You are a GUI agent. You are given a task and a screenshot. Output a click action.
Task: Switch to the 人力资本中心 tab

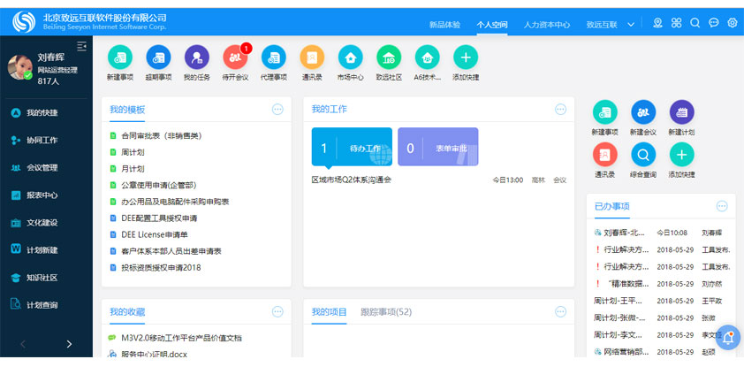(546, 25)
